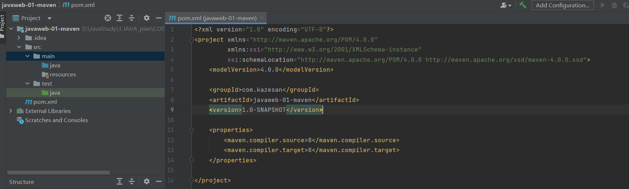629x189 pixels.
Task: Open Structure panel gear settings
Action: (147, 181)
